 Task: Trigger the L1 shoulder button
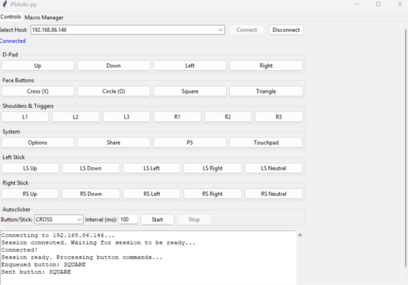(x=25, y=117)
